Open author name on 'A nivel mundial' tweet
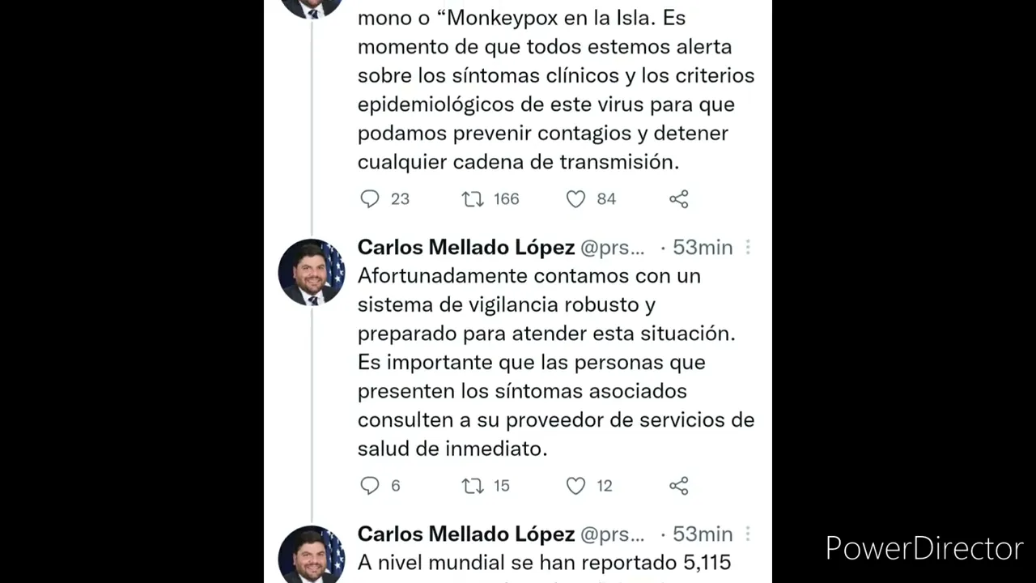 point(466,534)
